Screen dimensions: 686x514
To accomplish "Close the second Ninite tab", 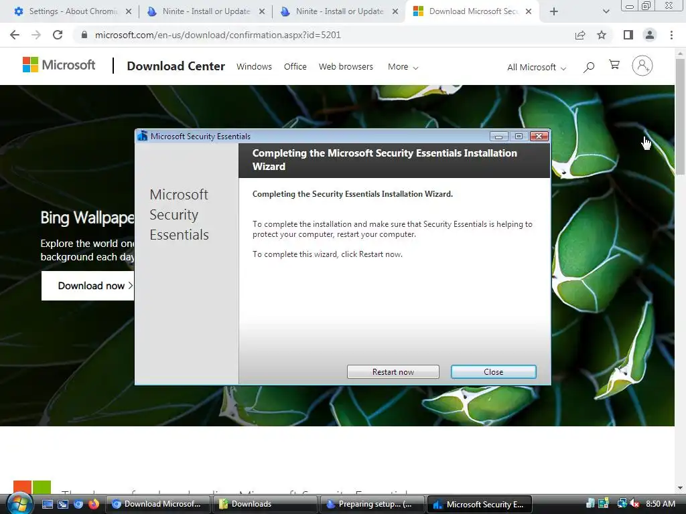I will coord(395,12).
